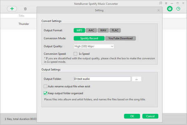
Task: Click the Output Settings heading
Action: [51, 70]
